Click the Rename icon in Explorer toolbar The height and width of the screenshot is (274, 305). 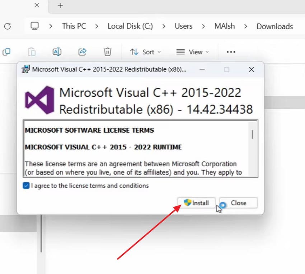coord(57,52)
